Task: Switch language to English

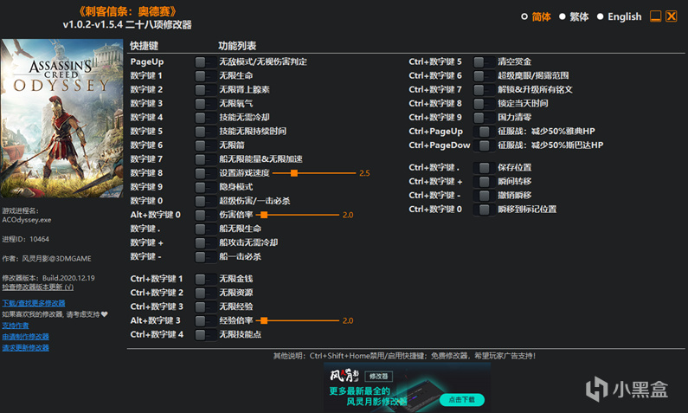Action: [x=601, y=16]
